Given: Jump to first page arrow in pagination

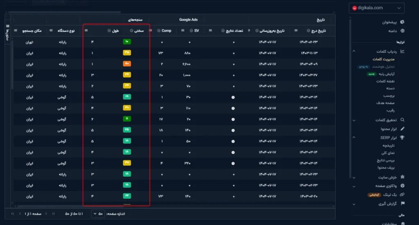Looking at the screenshot, I should 53,214.
